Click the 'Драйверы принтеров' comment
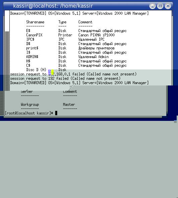The height and width of the screenshot is (198, 178). click(96, 48)
